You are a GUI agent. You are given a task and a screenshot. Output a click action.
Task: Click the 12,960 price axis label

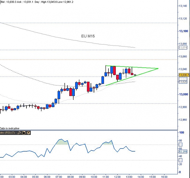(x=183, y=120)
